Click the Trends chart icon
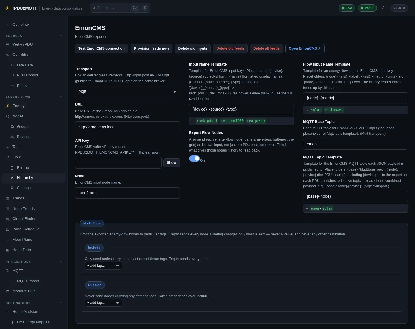415x329 pixels. tap(7, 198)
